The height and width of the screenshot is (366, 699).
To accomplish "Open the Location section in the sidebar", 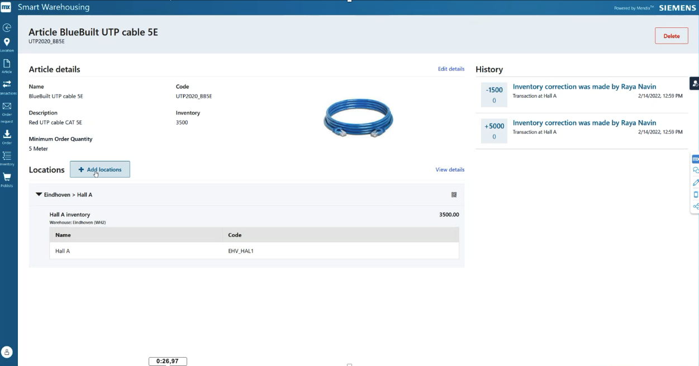I will tap(7, 41).
